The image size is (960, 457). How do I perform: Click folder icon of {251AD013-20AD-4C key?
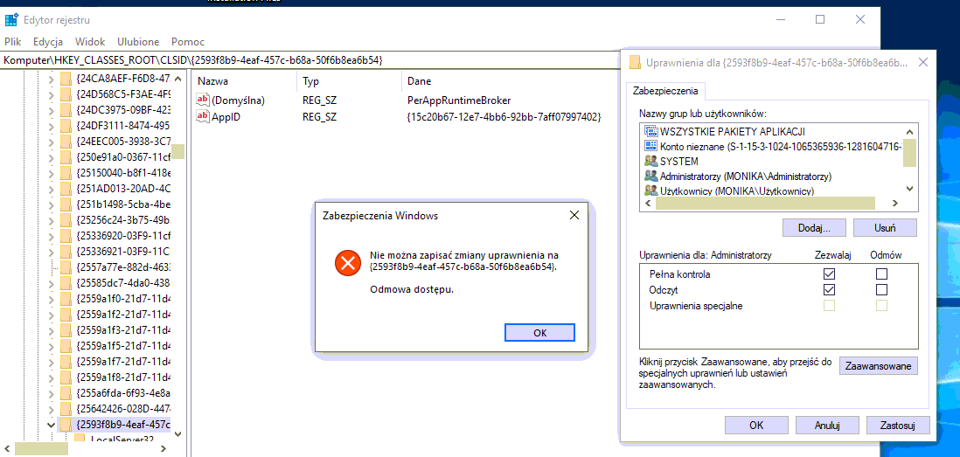[x=66, y=188]
